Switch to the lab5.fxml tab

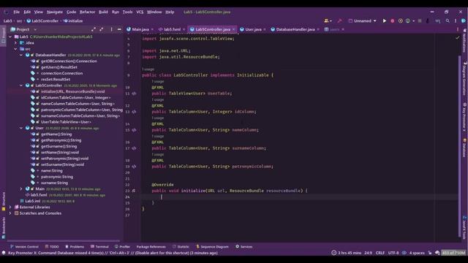coord(172,29)
